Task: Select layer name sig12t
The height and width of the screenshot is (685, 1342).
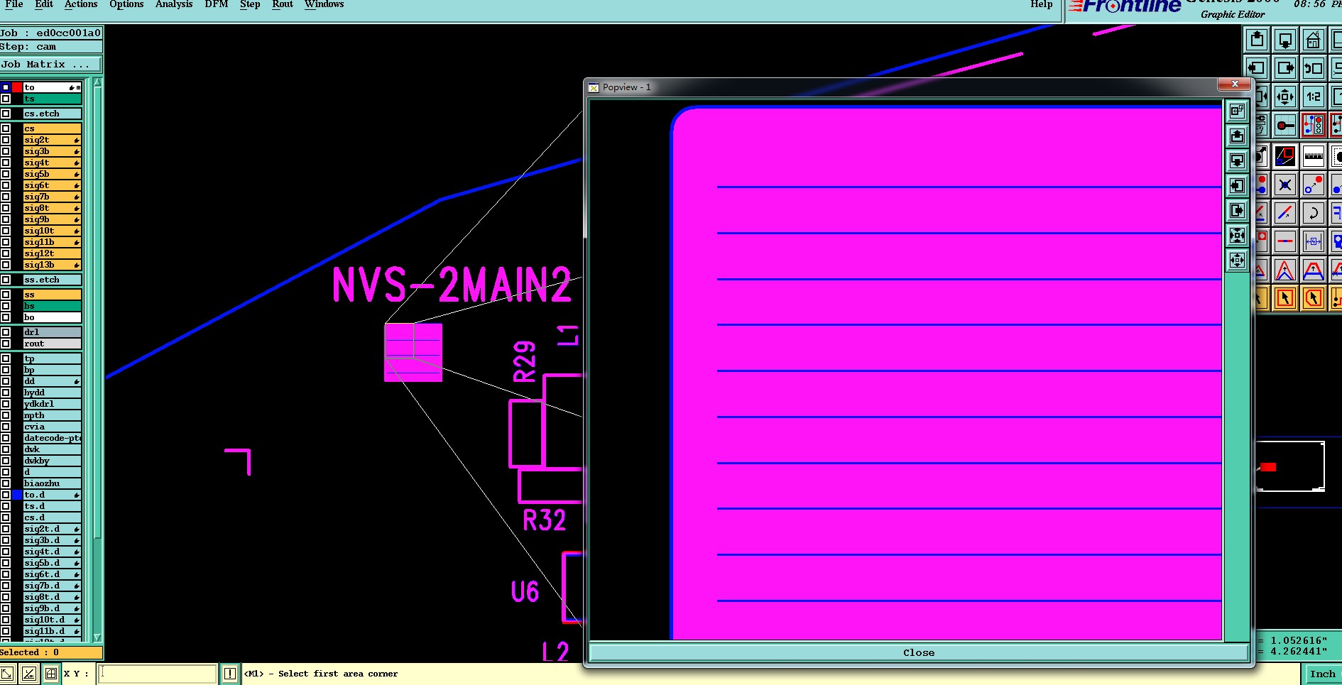Action: tap(52, 253)
